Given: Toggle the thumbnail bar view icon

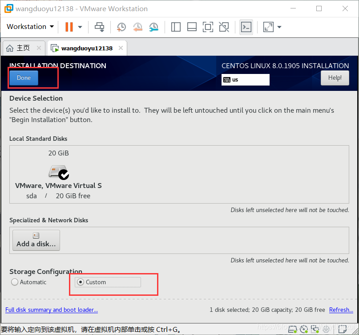Looking at the screenshot, I should pos(192,27).
